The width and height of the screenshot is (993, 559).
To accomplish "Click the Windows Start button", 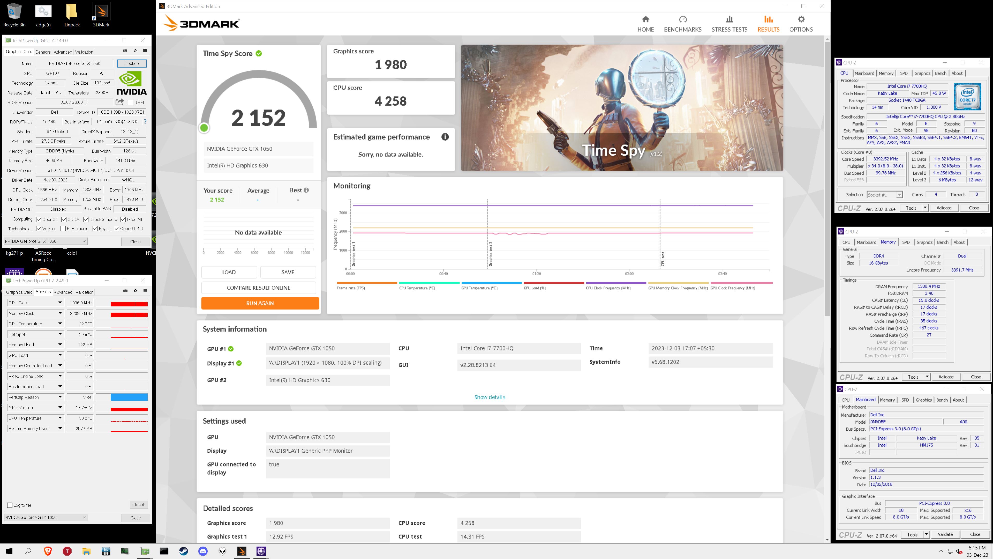I will 9,551.
